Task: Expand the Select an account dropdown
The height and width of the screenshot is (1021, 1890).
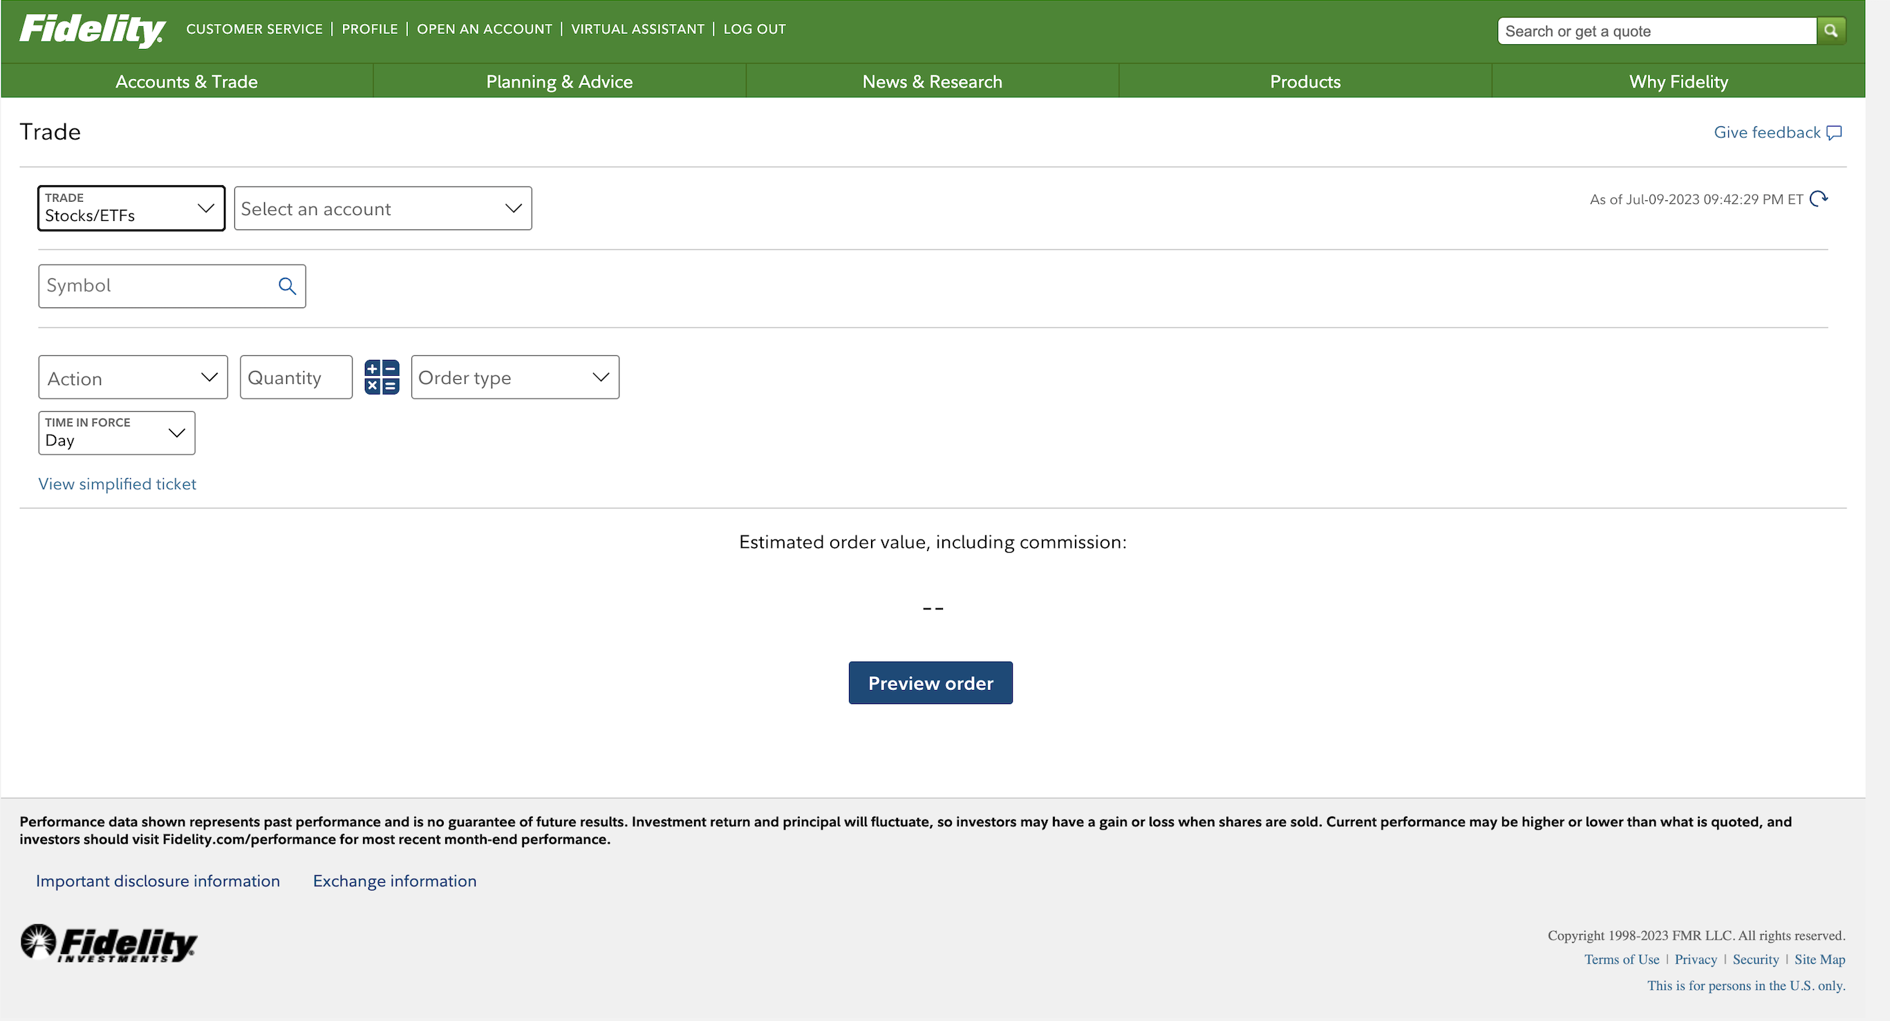Action: [382, 208]
